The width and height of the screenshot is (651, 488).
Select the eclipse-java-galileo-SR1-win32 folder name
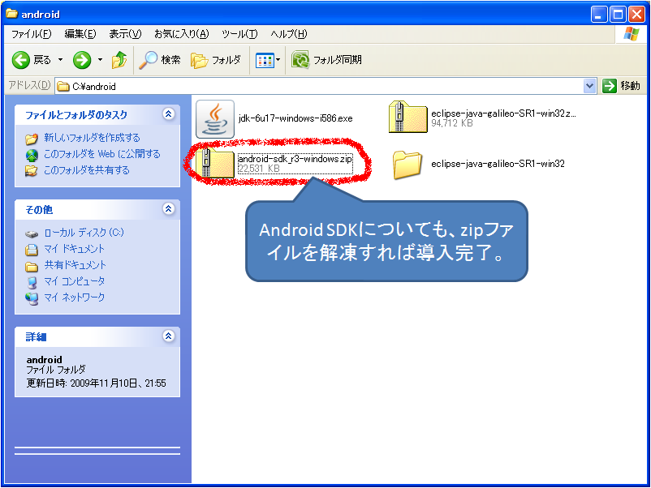click(498, 164)
